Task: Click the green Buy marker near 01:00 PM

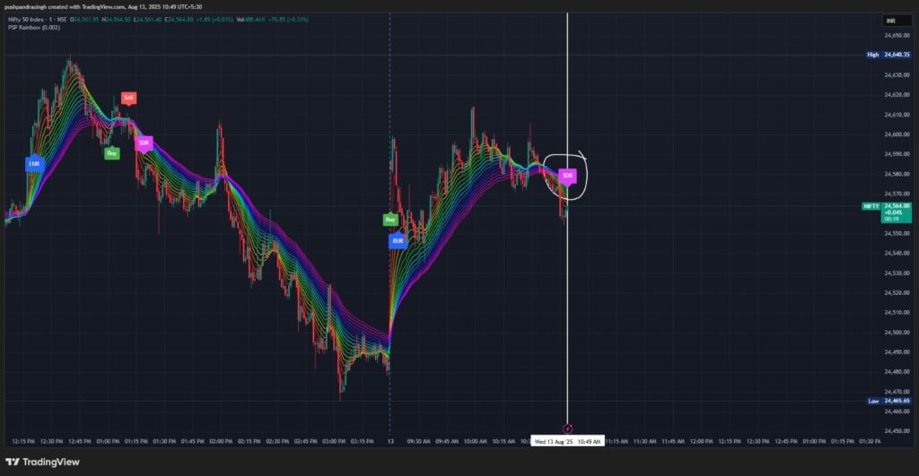Action: [111, 153]
